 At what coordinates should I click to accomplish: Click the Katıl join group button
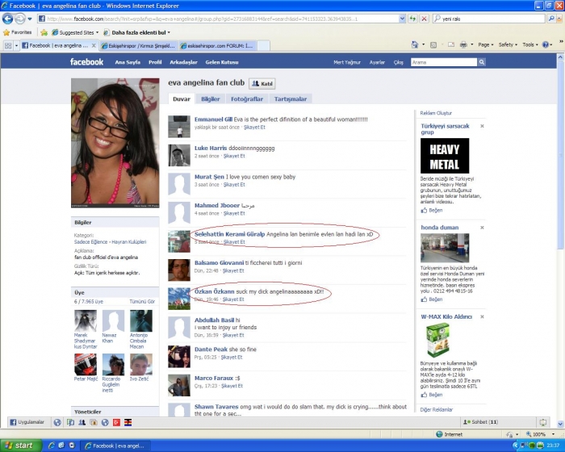pyautogui.click(x=262, y=84)
